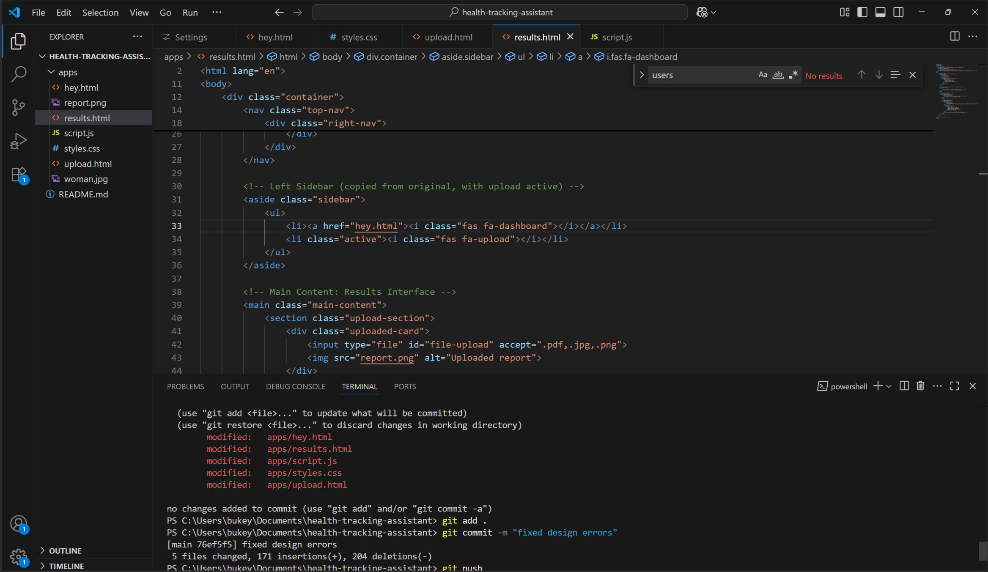Expand the Outline section

pyautogui.click(x=65, y=550)
